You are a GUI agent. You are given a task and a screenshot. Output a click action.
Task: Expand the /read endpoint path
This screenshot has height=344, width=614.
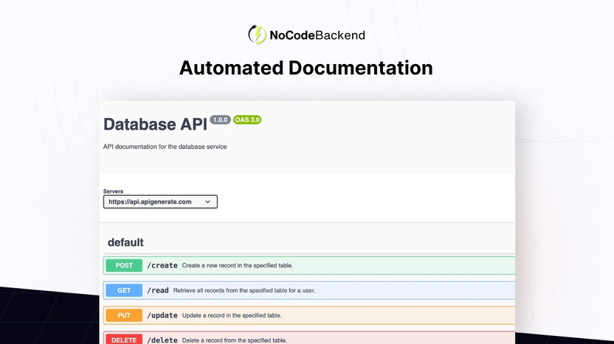coord(158,290)
